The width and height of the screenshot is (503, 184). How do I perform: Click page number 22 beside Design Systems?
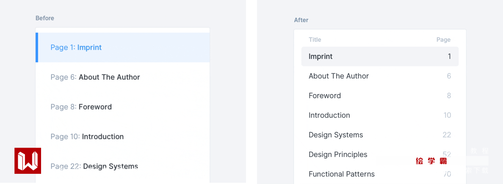(447, 135)
